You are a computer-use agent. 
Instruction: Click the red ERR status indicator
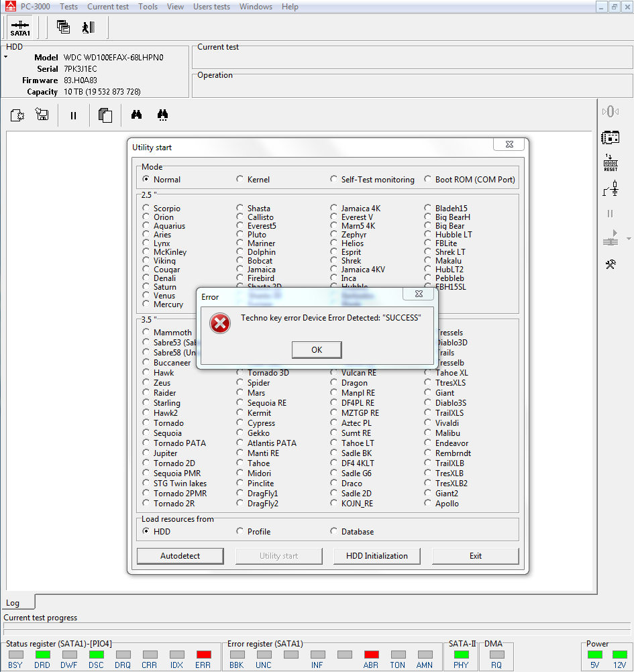203,655
